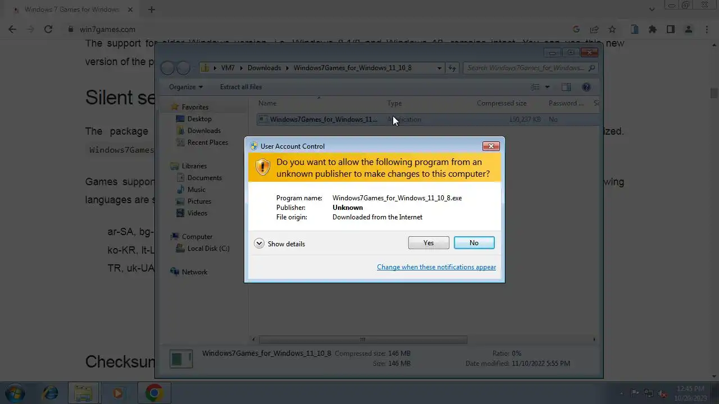The image size is (719, 404).
Task: Select Windows7Games_for_Windows_11_10_8 breadcrumb segment
Action: [x=352, y=68]
